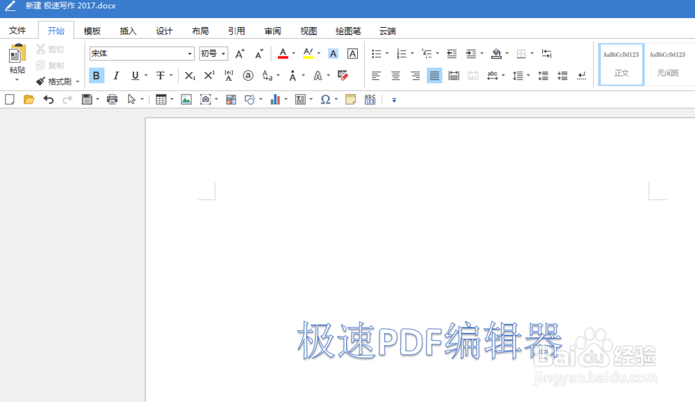The height and width of the screenshot is (402, 695).
Task: Apply red font color A
Action: (x=283, y=54)
